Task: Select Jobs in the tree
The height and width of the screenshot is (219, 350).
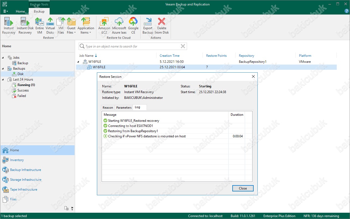Action: (16, 58)
